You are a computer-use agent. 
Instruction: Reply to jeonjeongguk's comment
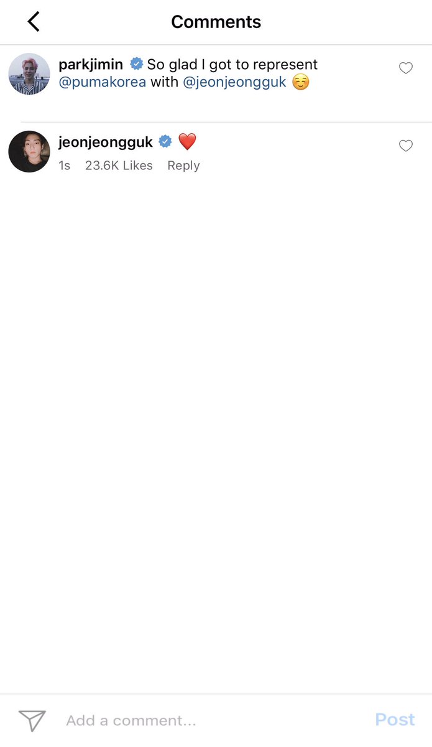tap(183, 166)
